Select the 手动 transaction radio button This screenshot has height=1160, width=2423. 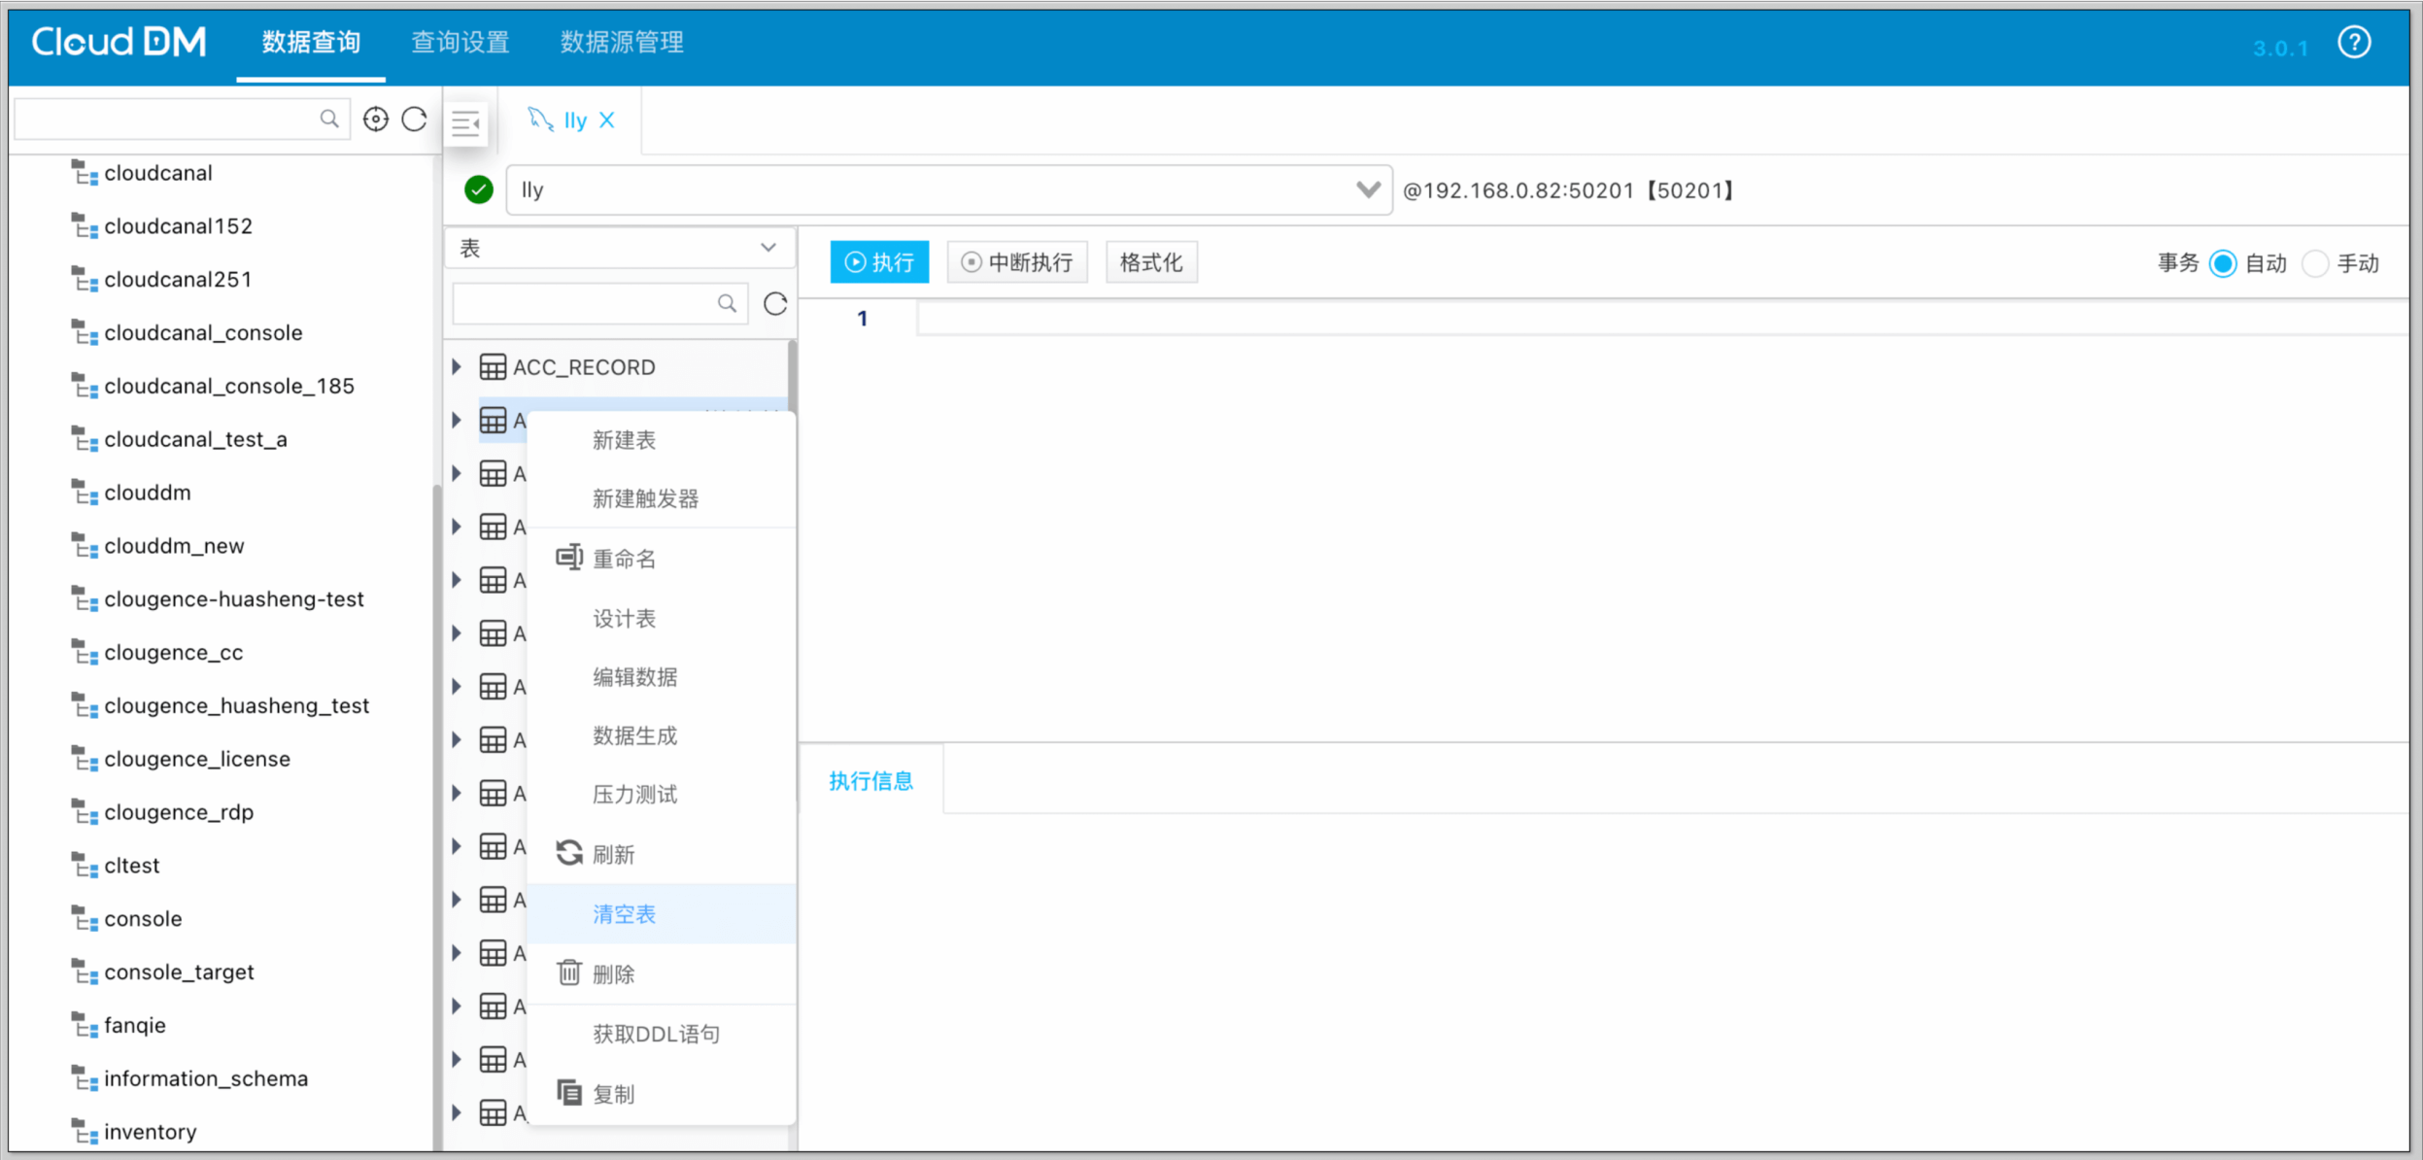[x=2315, y=263]
